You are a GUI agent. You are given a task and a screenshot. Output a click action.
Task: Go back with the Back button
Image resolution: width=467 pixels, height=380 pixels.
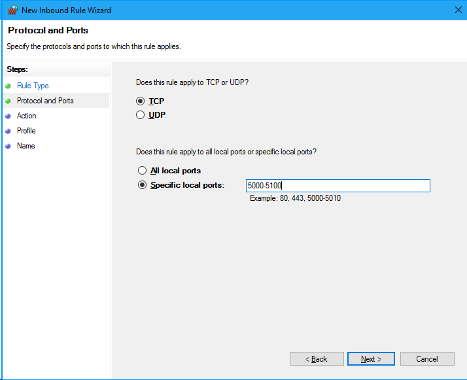(317, 359)
